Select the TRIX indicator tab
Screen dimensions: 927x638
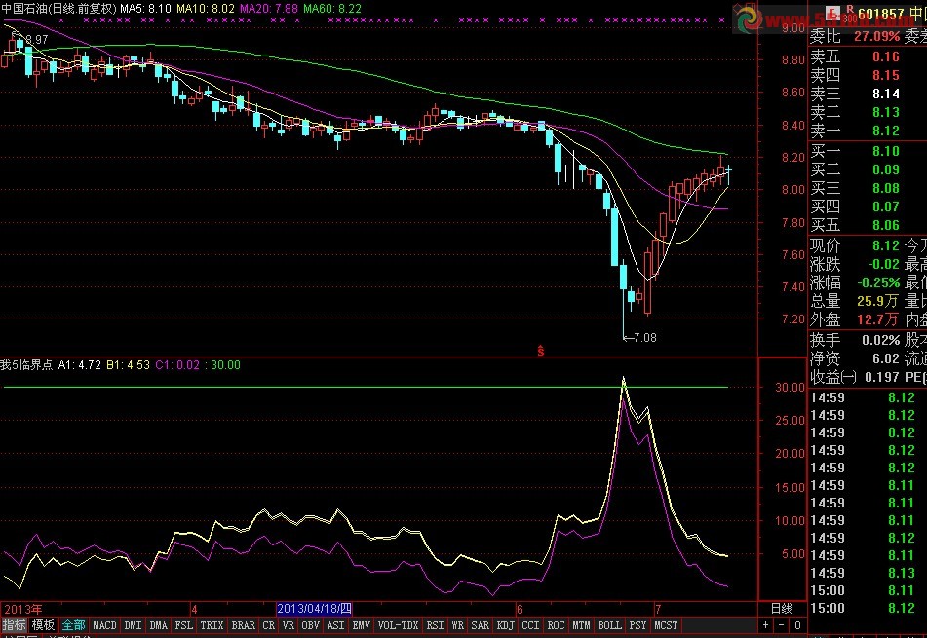tap(212, 625)
